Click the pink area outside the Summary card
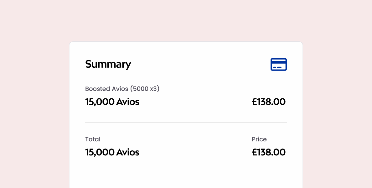372x188 pixels. pos(31,94)
